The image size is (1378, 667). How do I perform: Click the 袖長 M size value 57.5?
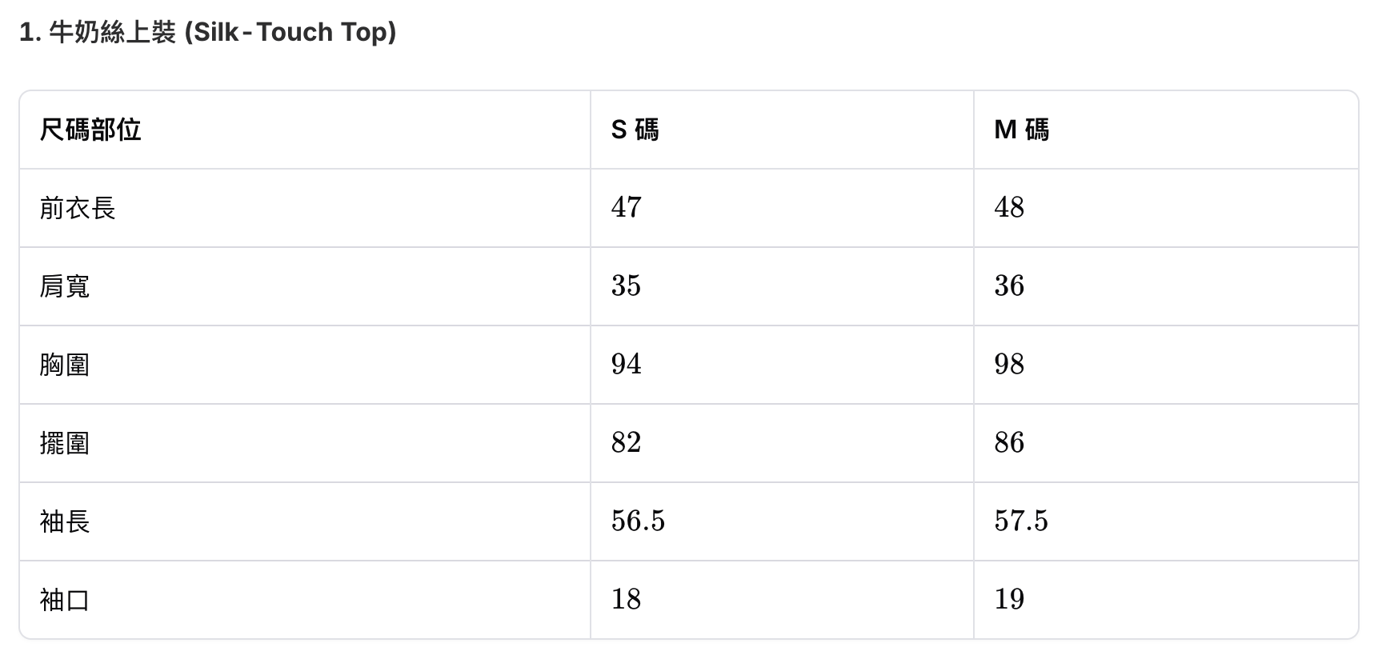(x=1021, y=521)
